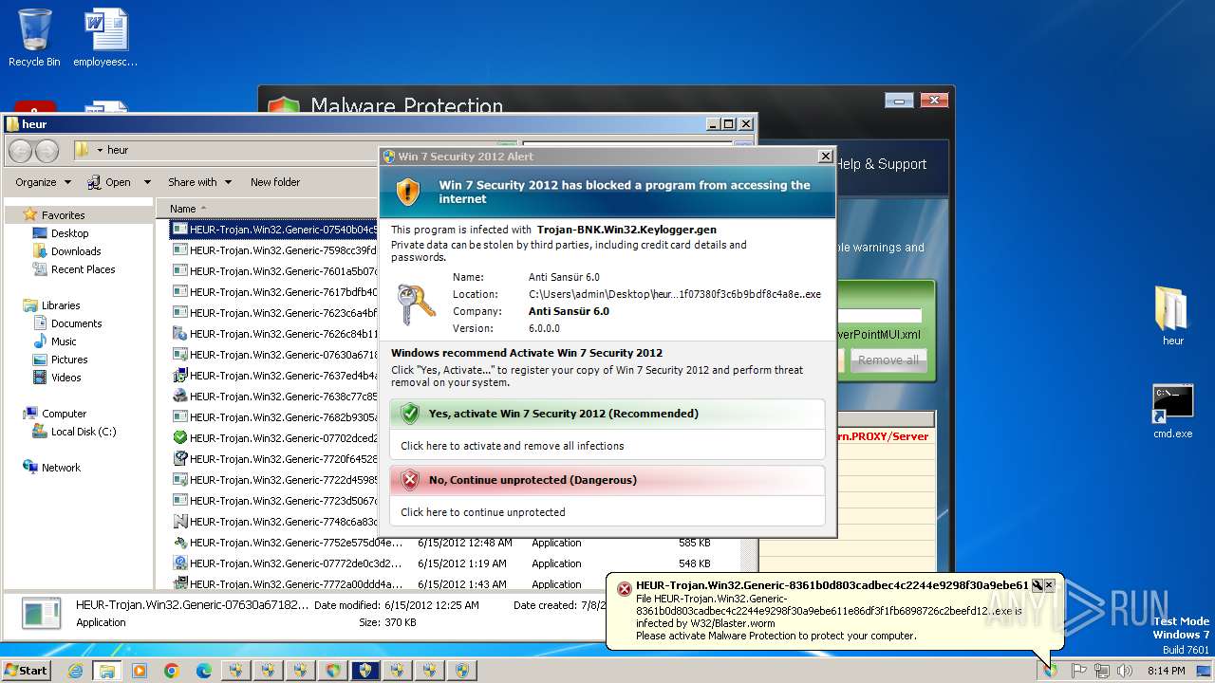The image size is (1215, 683).
Task: Select file HEUR-Trojan.Win32.Generic-7598cc39fd
Action: [x=274, y=250]
